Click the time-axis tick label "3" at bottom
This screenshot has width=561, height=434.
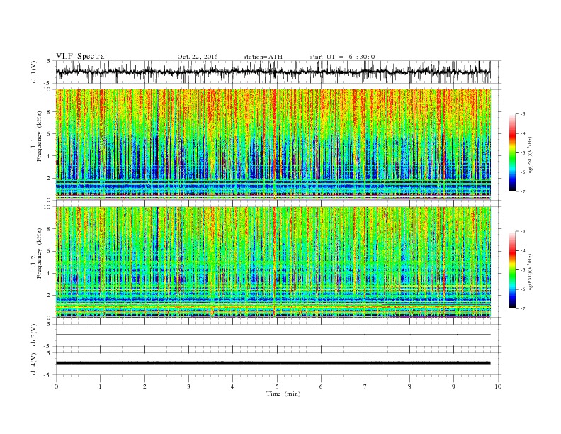pos(188,386)
